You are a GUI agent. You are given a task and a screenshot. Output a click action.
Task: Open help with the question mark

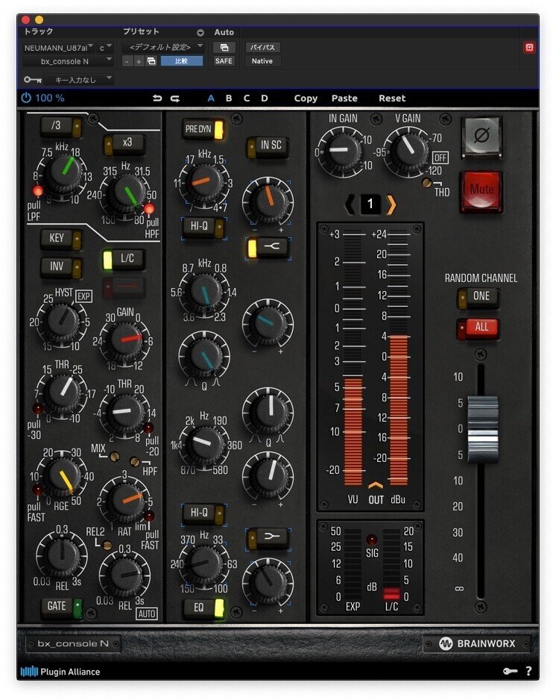[529, 671]
